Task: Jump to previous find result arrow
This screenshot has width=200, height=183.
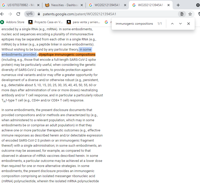Action: tap(172, 24)
